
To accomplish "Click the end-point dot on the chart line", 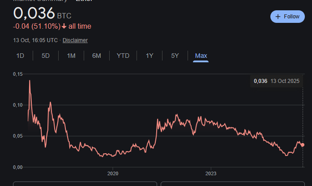I will coord(303,145).
